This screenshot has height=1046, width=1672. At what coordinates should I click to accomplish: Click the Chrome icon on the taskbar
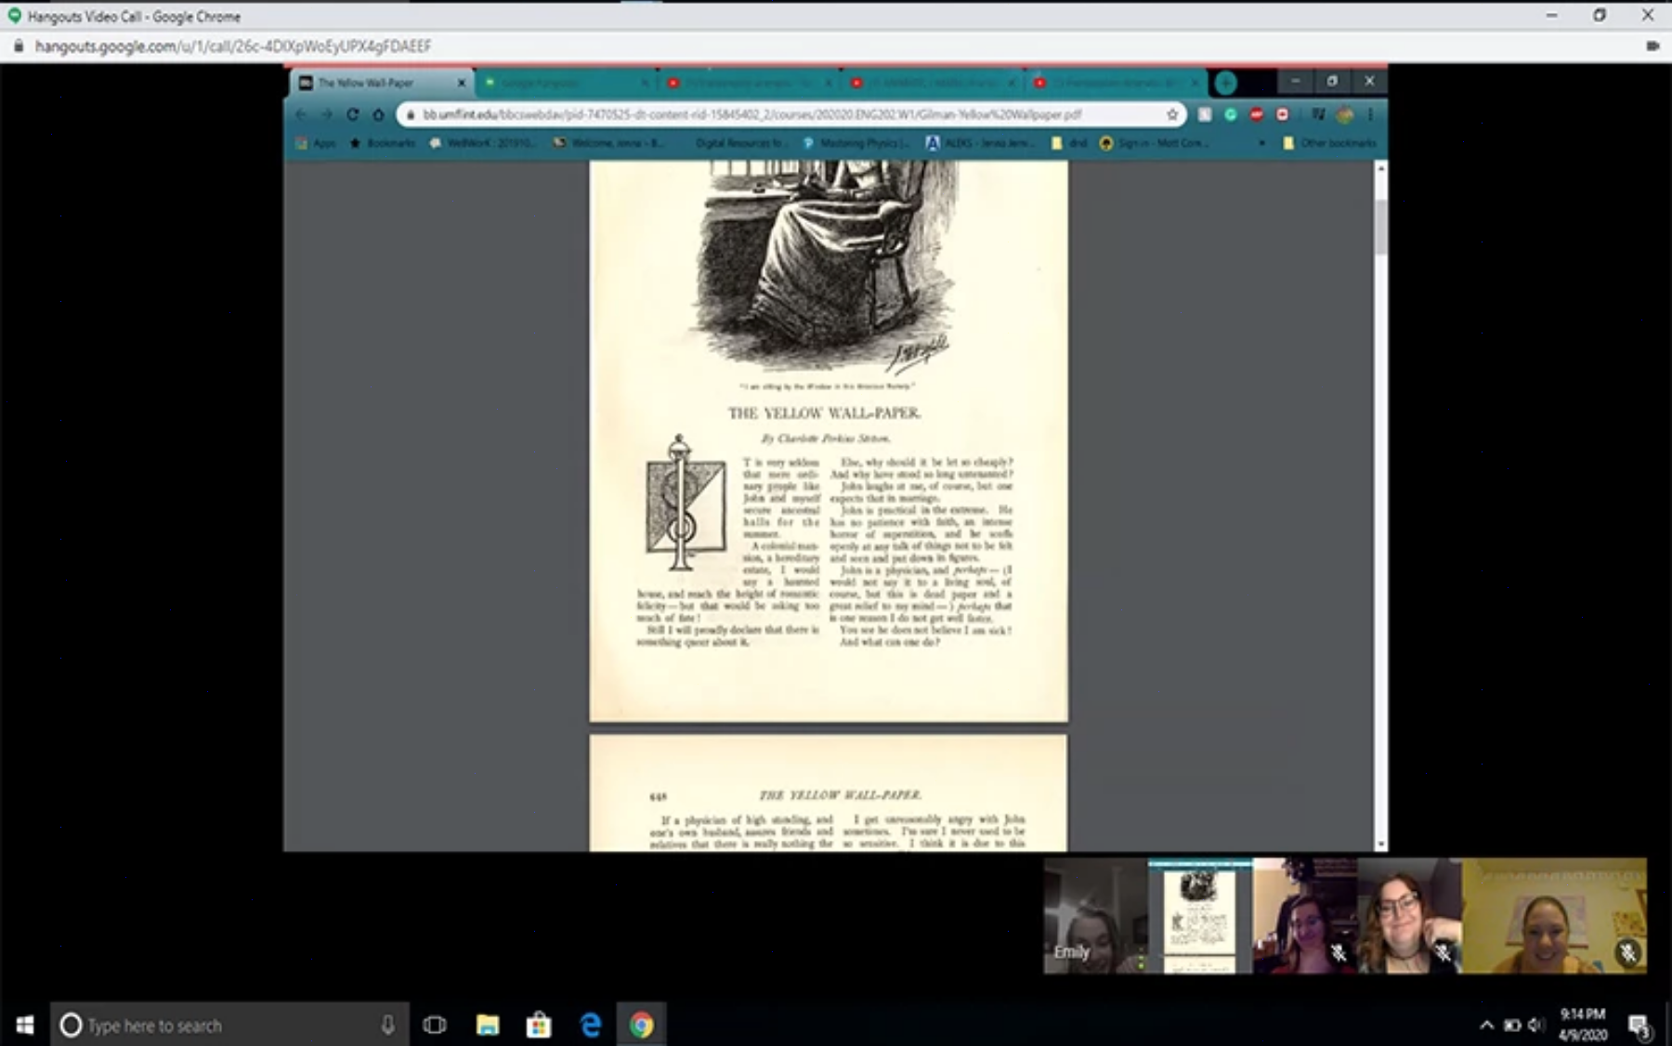tap(641, 1025)
